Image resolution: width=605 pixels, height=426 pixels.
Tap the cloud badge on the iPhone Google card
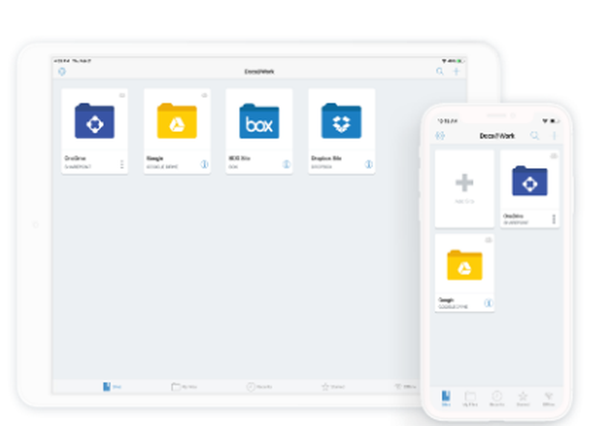pyautogui.click(x=488, y=240)
